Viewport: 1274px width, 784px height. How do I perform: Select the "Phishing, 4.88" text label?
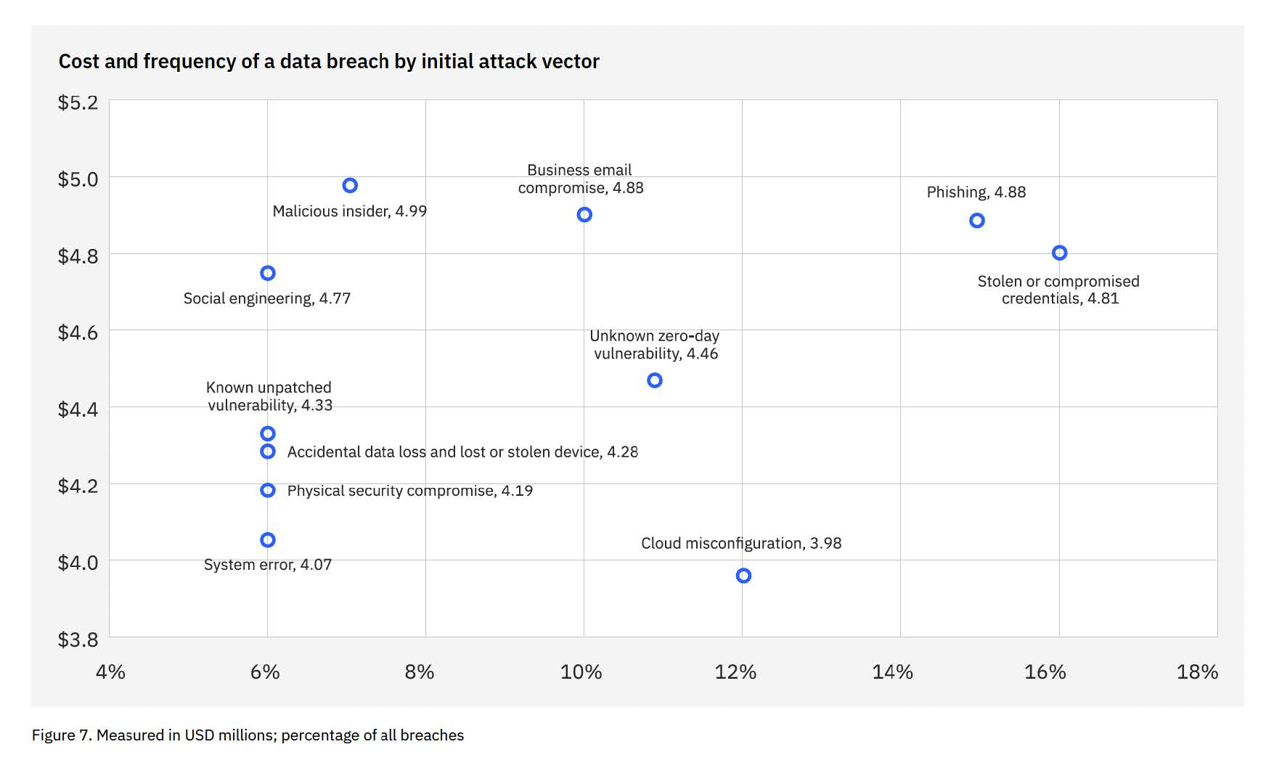976,192
